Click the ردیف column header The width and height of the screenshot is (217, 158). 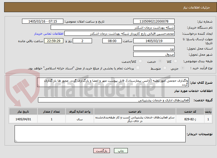pyautogui.click(x=208, y=111)
